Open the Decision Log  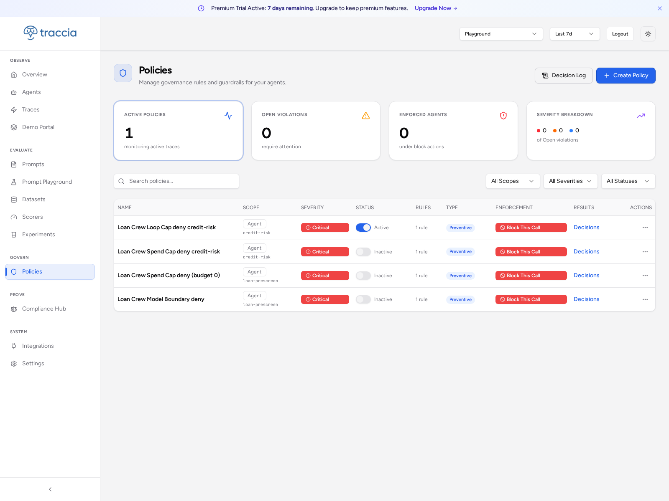[564, 76]
